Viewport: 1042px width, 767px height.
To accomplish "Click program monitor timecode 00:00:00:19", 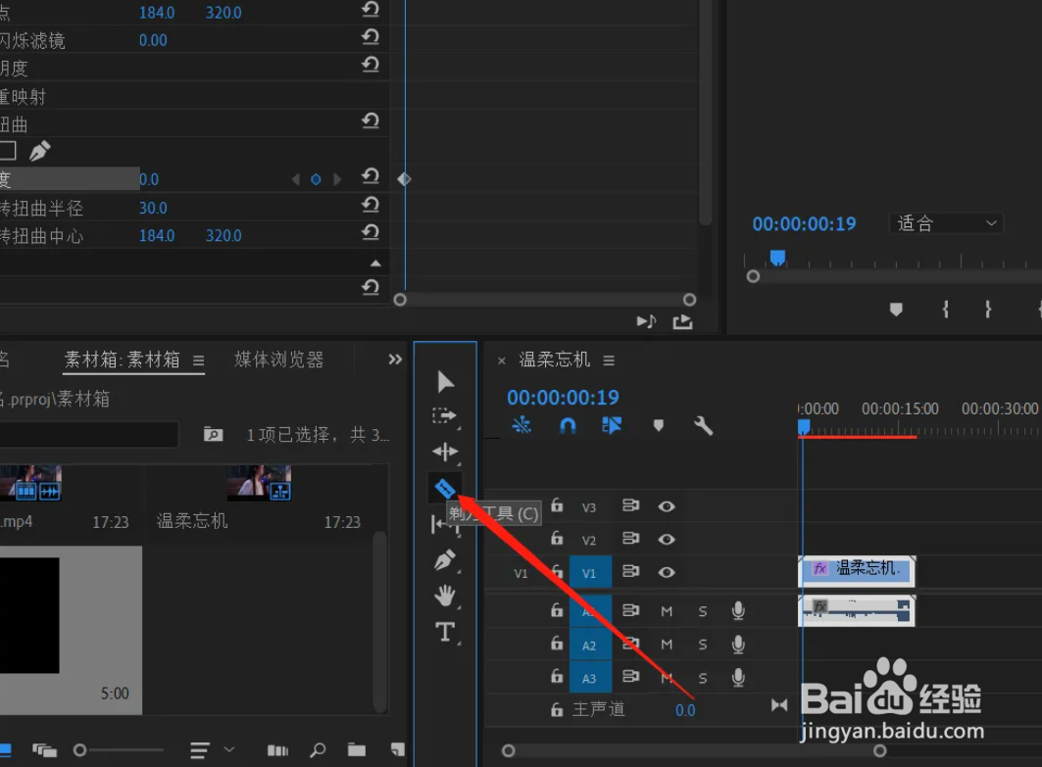I will (804, 223).
